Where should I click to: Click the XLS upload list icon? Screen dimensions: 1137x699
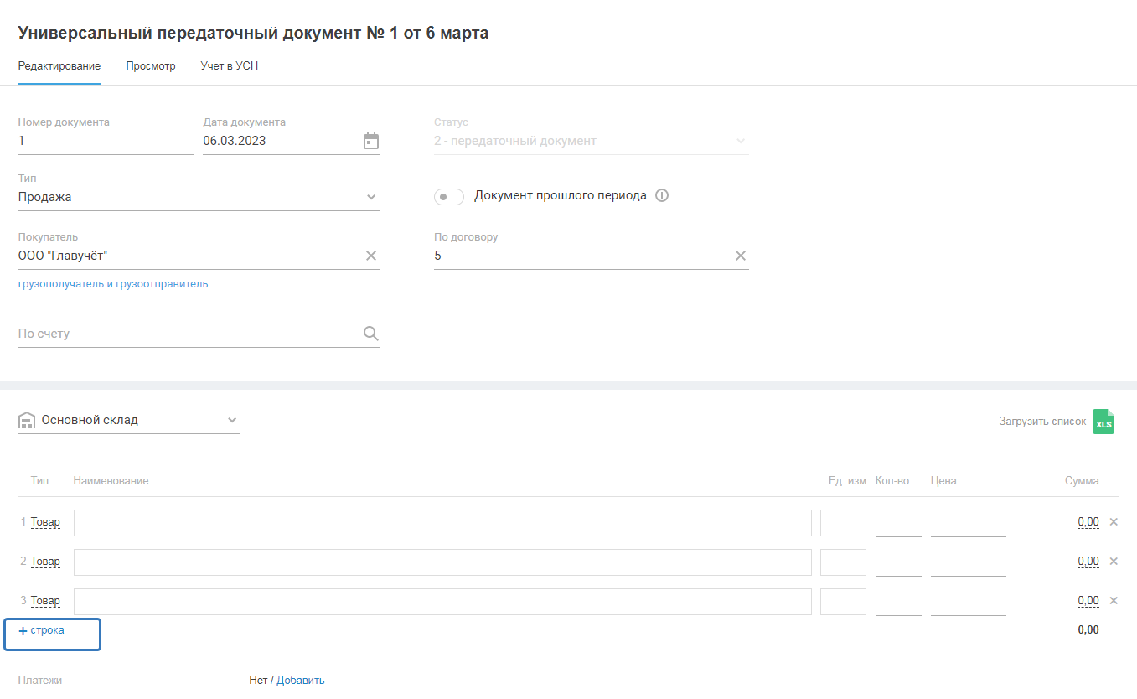tap(1103, 422)
